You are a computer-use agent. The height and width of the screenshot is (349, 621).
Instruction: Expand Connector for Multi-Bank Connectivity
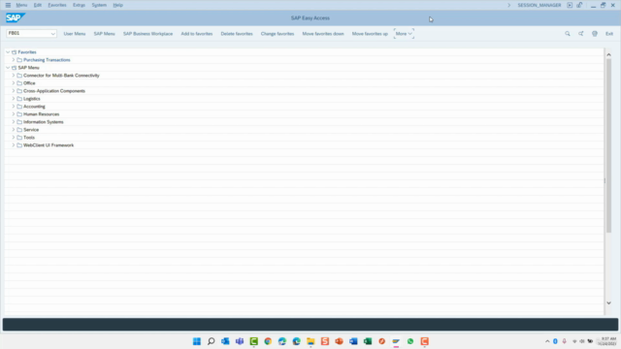[14, 76]
